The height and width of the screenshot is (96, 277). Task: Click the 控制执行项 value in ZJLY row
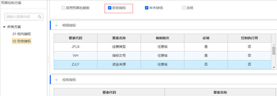click(249, 64)
